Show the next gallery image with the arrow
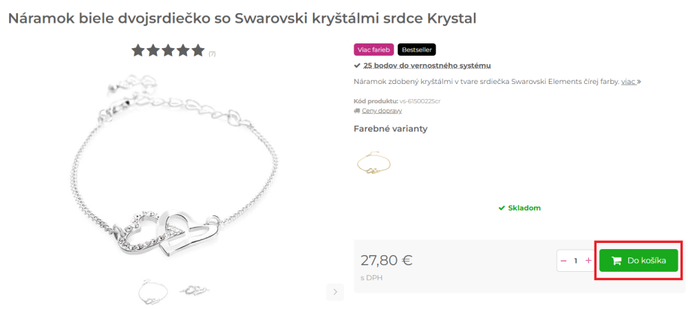688x309 pixels. 335,292
